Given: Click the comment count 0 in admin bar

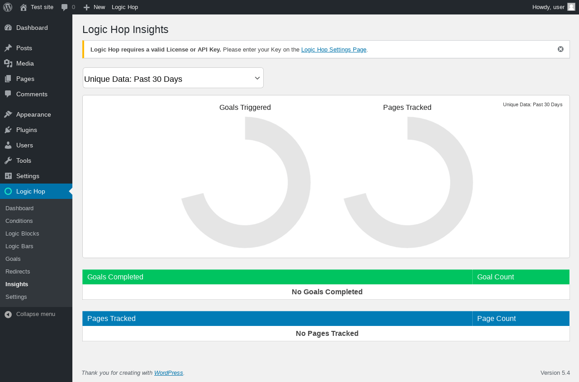Looking at the screenshot, I should point(73,7).
